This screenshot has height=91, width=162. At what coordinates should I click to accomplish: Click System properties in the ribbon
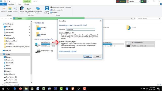[x=57, y=10]
